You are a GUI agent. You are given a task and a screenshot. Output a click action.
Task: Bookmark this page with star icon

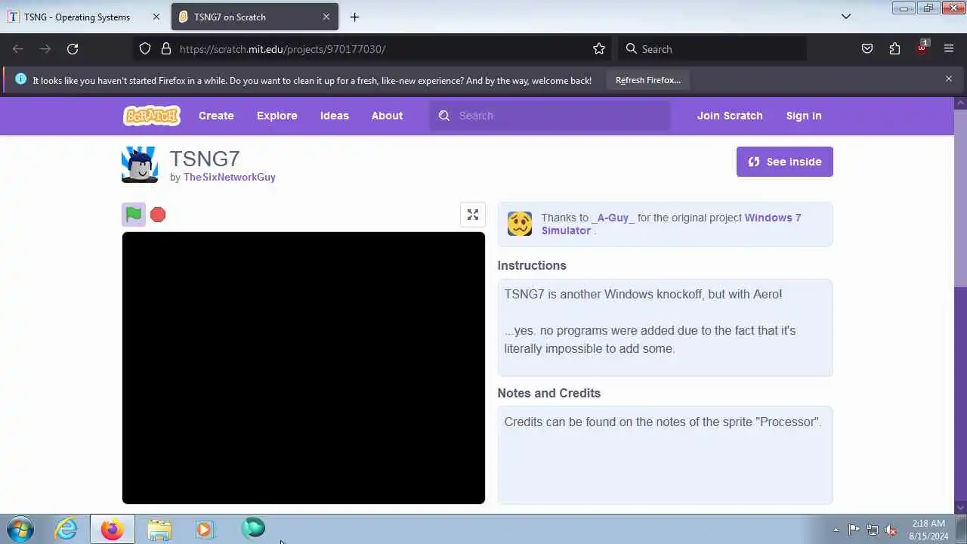click(x=599, y=49)
